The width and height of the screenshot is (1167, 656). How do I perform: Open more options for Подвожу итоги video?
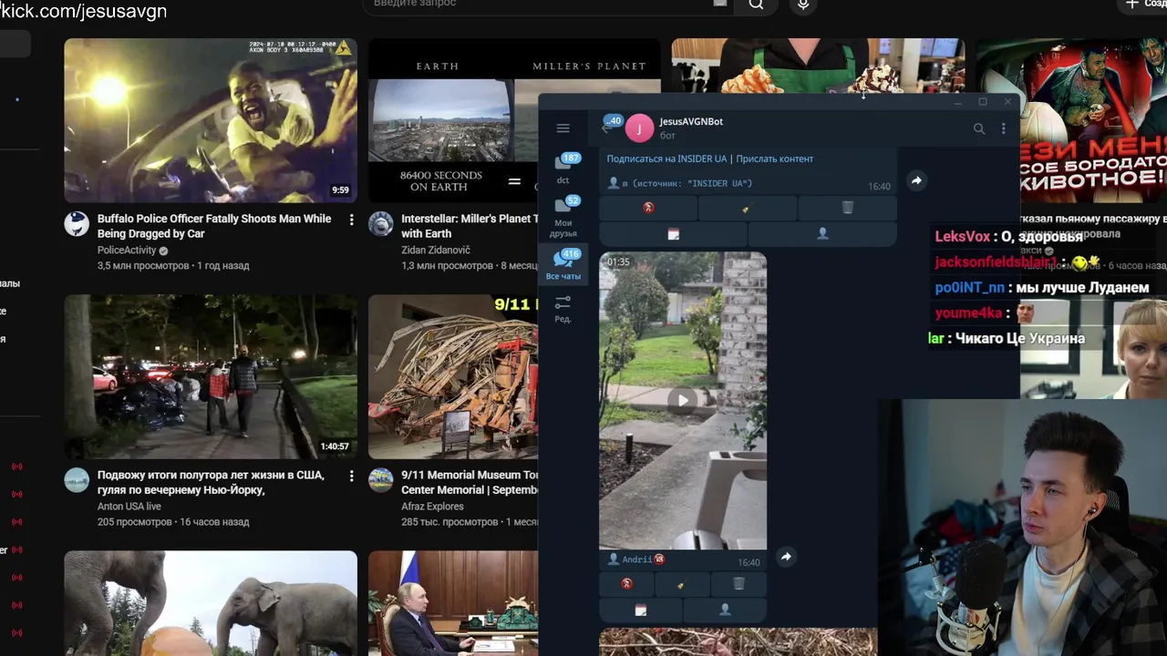(x=351, y=476)
